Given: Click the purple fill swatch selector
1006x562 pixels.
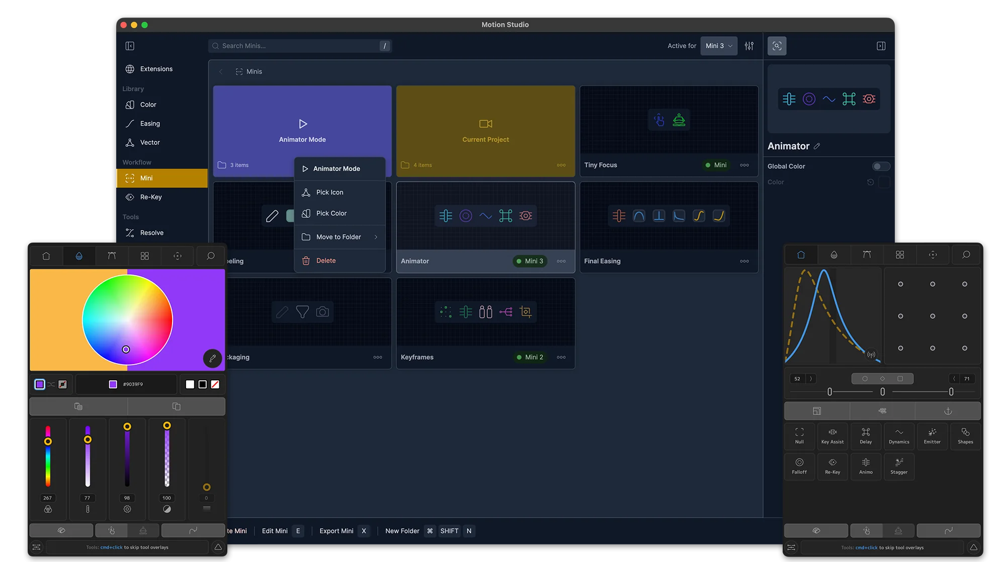Looking at the screenshot, I should click(40, 384).
